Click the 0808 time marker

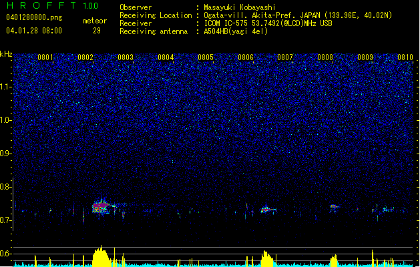[325, 57]
